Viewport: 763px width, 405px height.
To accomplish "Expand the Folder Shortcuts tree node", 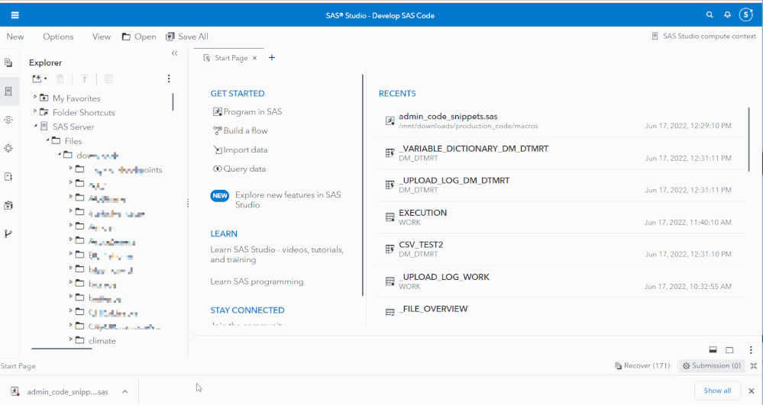I will (35, 111).
